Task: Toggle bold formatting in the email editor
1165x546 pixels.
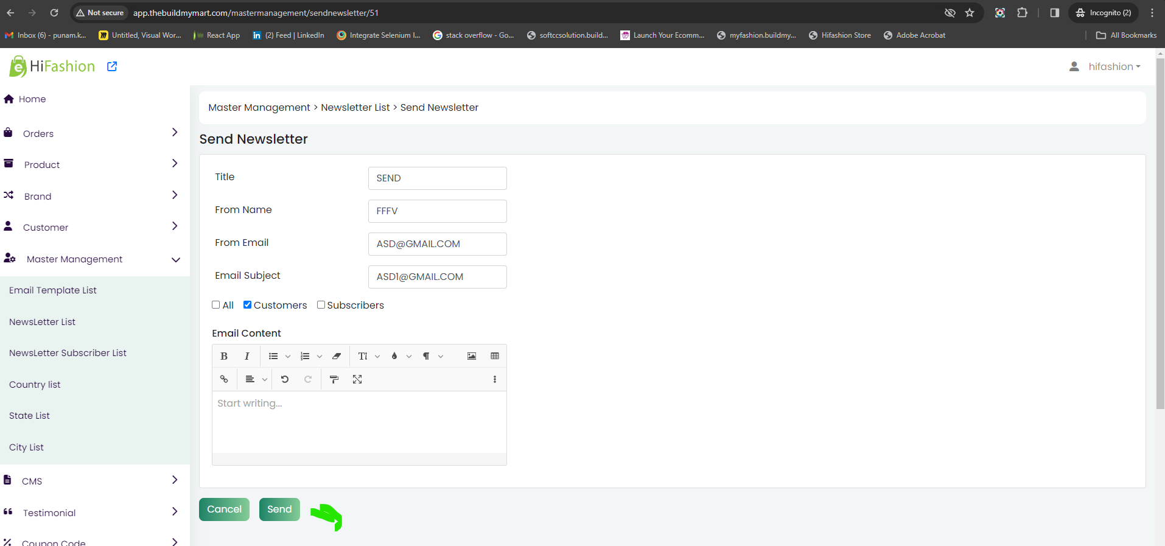Action: 224,356
